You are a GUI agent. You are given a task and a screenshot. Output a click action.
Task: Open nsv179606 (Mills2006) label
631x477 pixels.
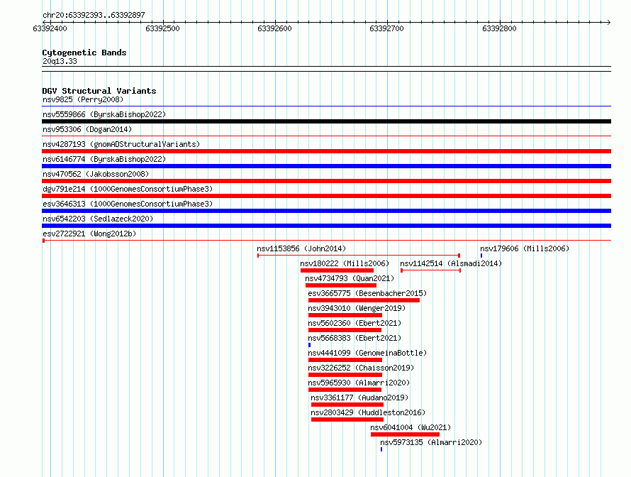[525, 248]
